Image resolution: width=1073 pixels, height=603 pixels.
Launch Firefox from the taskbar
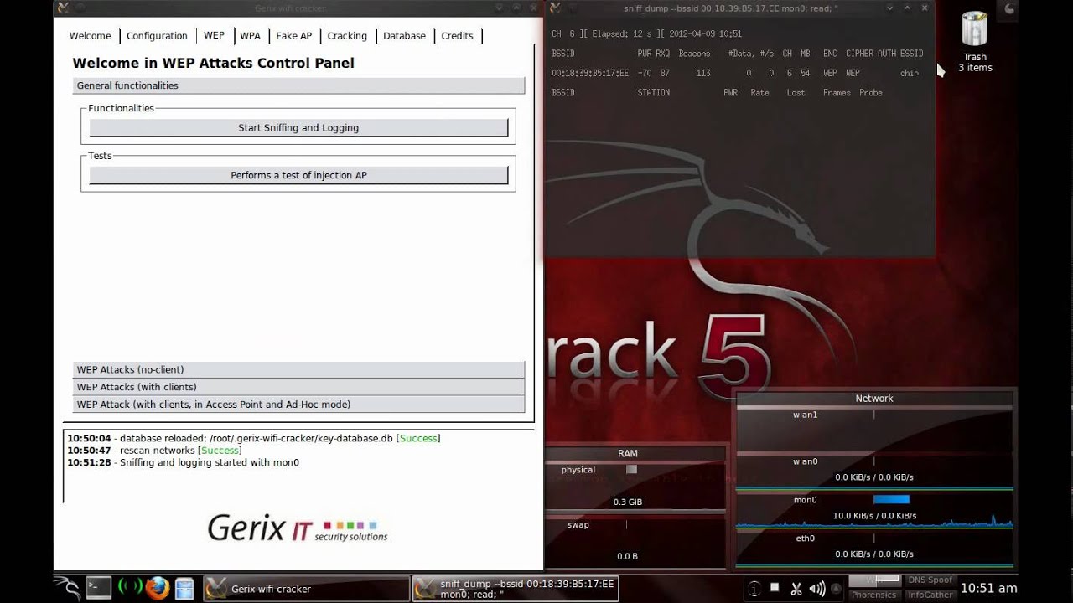click(x=158, y=588)
